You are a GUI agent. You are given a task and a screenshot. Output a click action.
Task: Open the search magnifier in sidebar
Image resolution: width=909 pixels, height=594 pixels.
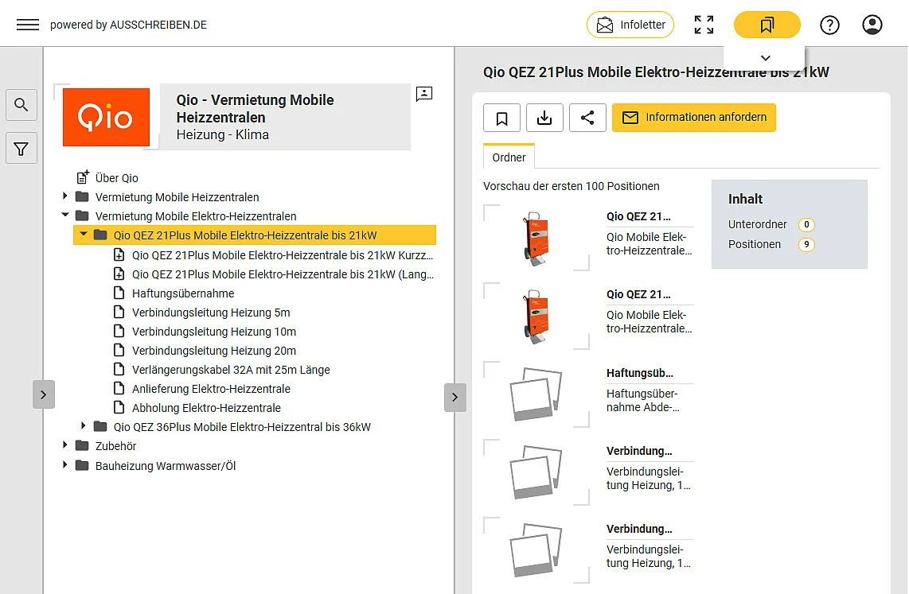click(x=21, y=105)
